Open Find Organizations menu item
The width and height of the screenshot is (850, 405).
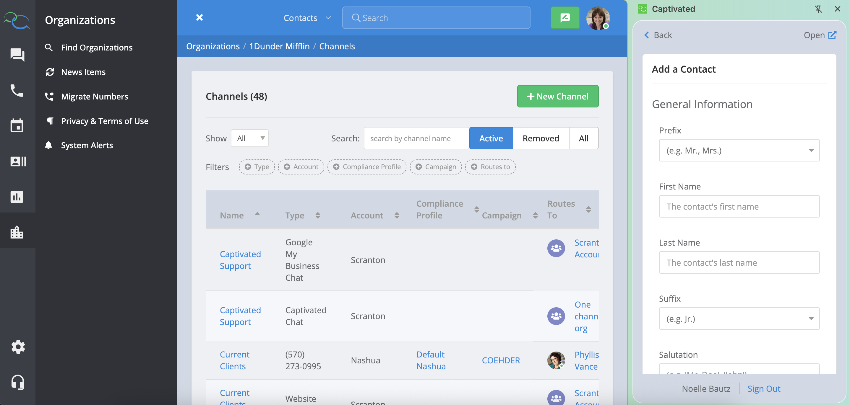pyautogui.click(x=96, y=48)
